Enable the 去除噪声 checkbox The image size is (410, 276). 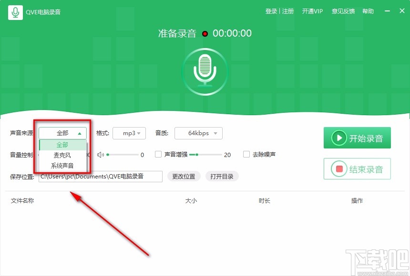click(246, 154)
